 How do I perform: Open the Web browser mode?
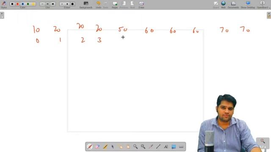[x=223, y=5]
